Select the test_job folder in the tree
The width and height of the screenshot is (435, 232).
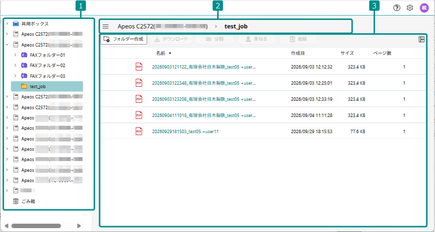pyautogui.click(x=47, y=86)
